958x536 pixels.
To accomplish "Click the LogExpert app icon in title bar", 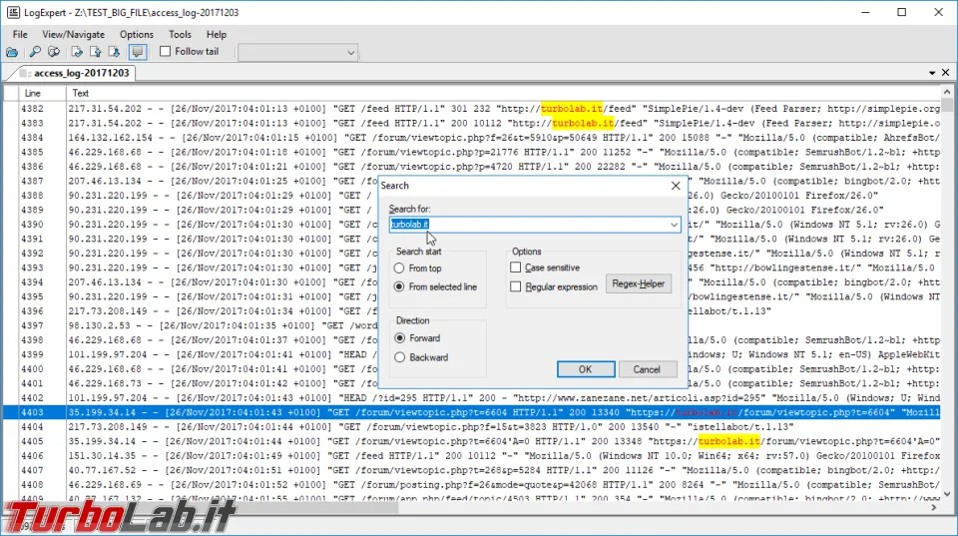I will pyautogui.click(x=13, y=12).
